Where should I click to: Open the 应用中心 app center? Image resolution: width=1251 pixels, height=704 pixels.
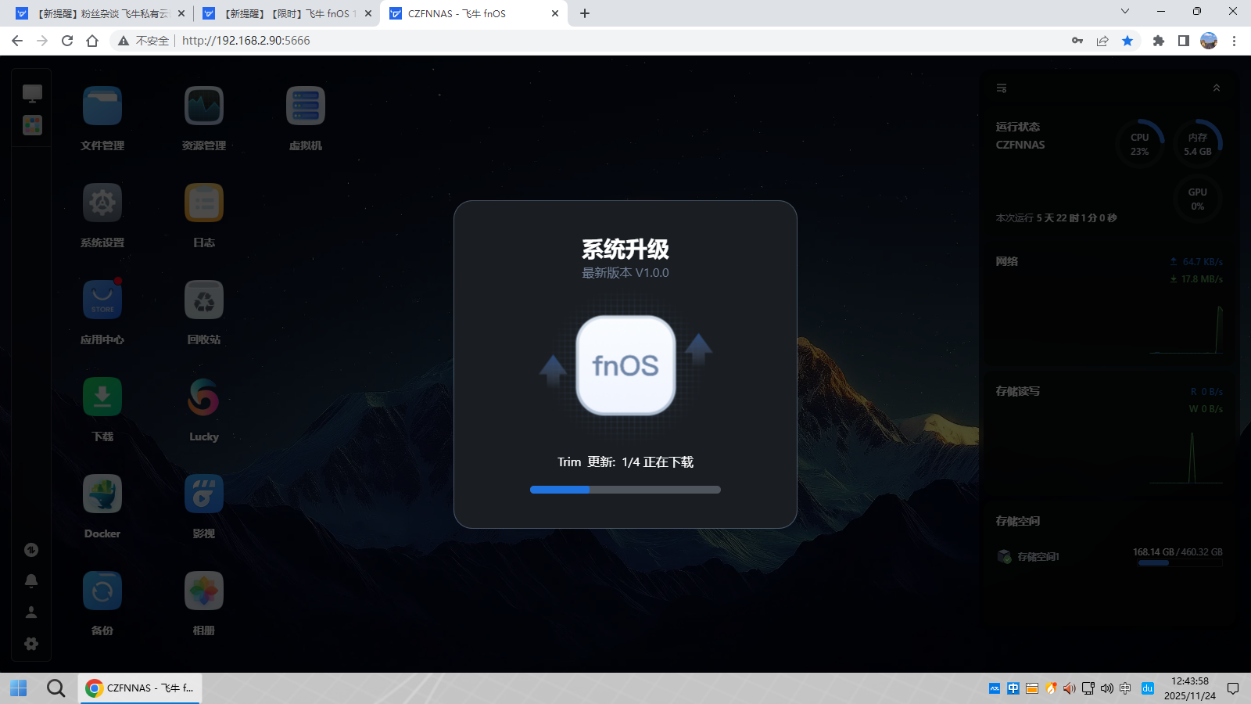coord(102,299)
